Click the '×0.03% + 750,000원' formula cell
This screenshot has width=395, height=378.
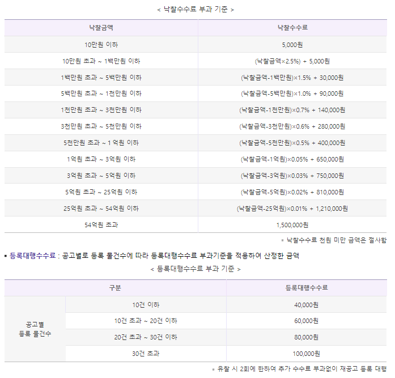[292, 176]
